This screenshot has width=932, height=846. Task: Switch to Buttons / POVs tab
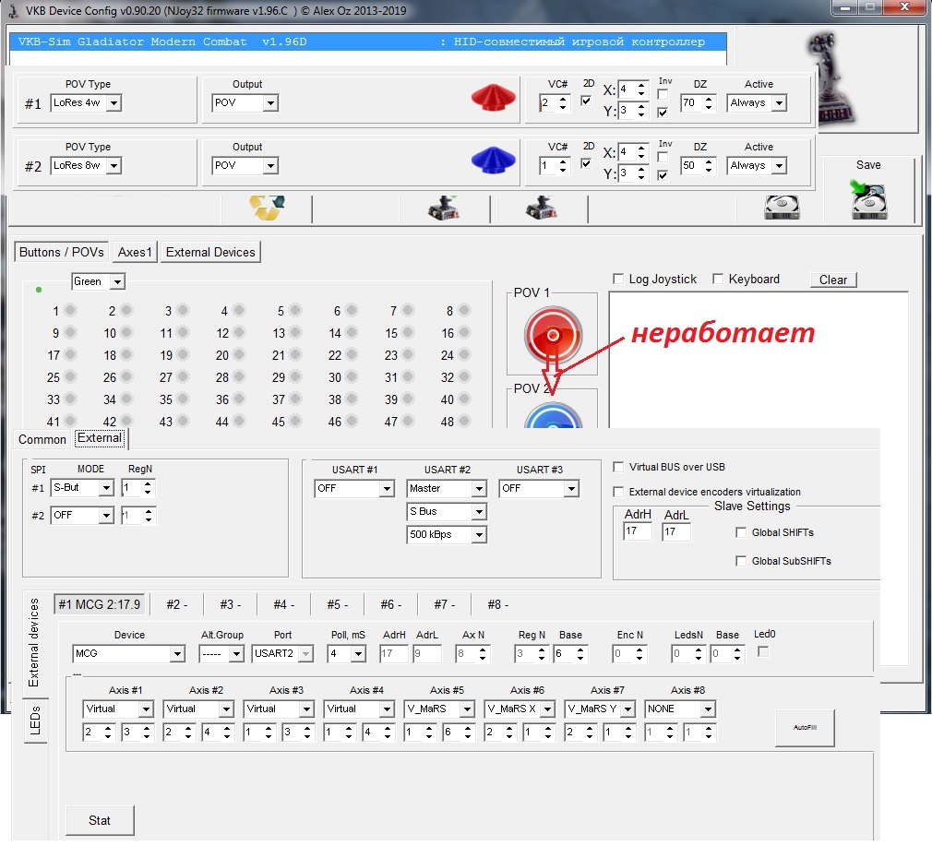pos(61,252)
